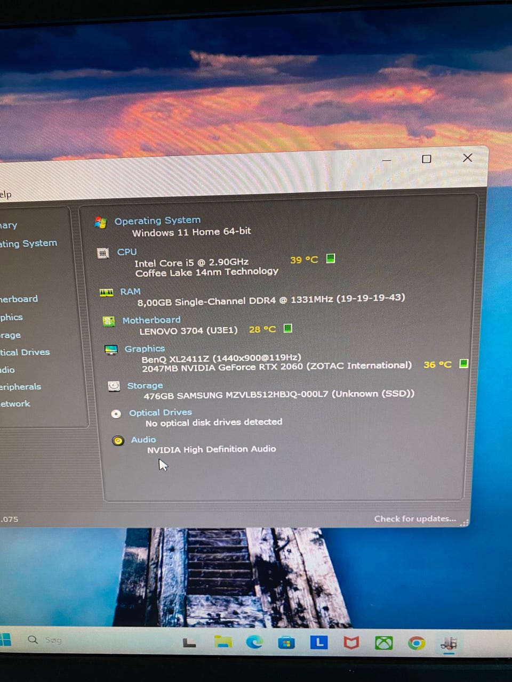Open the Optical Drives section heading
The width and height of the screenshot is (512, 682).
click(161, 412)
